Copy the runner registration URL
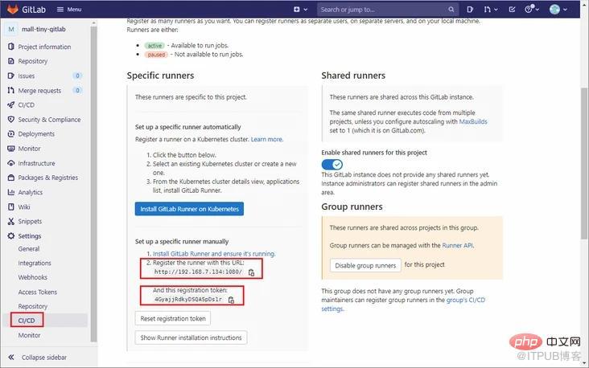This screenshot has width=589, height=368. 251,272
